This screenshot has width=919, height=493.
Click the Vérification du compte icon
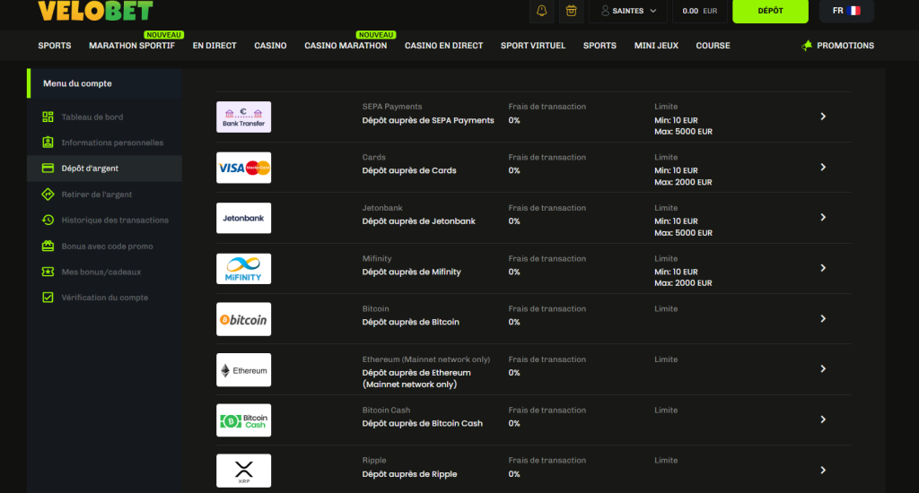tap(48, 298)
